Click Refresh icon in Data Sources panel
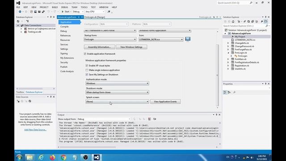This screenshot has width=286, height=161. click(x=30, y=101)
